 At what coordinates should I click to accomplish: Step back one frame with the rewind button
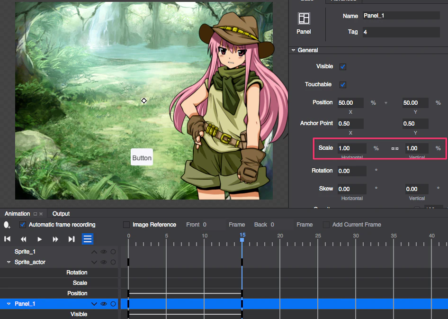coord(23,239)
